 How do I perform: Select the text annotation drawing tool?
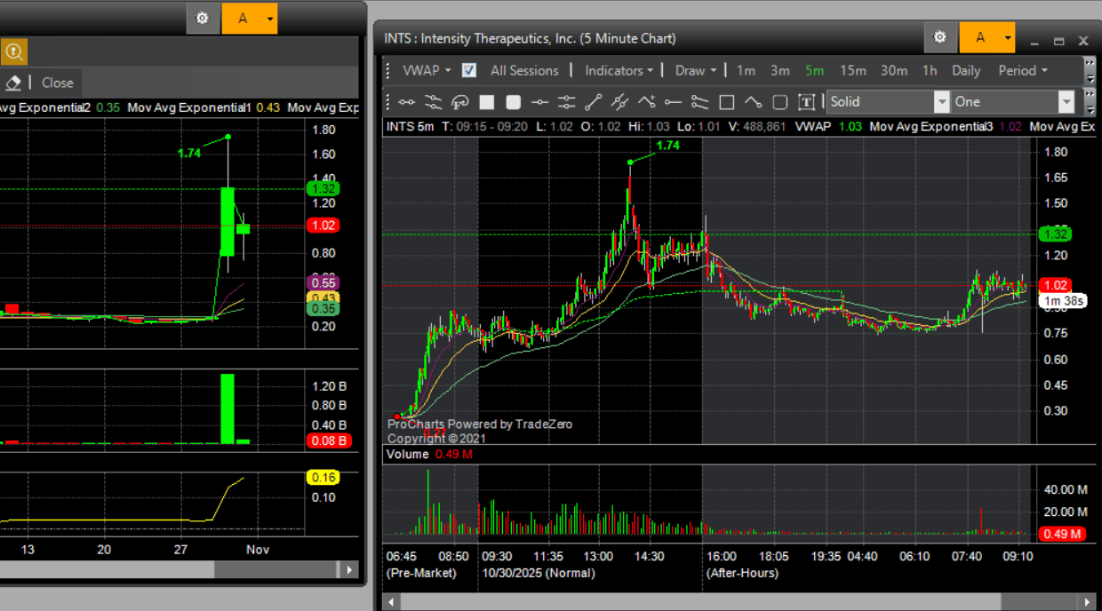pyautogui.click(x=806, y=102)
